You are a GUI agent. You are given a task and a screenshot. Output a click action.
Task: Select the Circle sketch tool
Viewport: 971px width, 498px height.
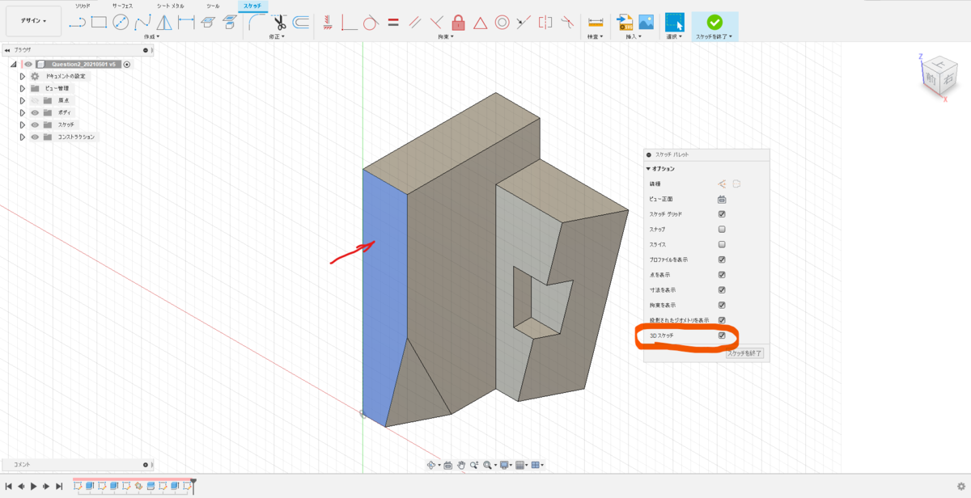(121, 23)
